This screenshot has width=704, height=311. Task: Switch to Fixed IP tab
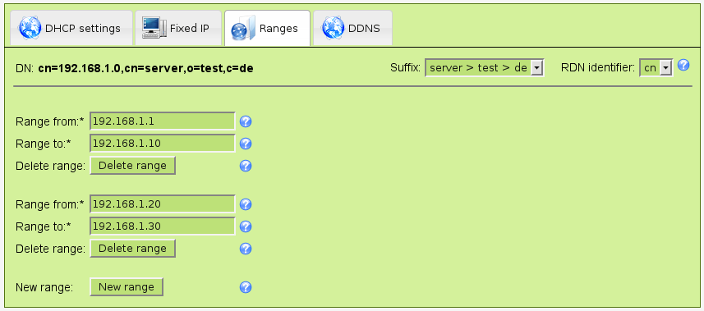pyautogui.click(x=178, y=28)
